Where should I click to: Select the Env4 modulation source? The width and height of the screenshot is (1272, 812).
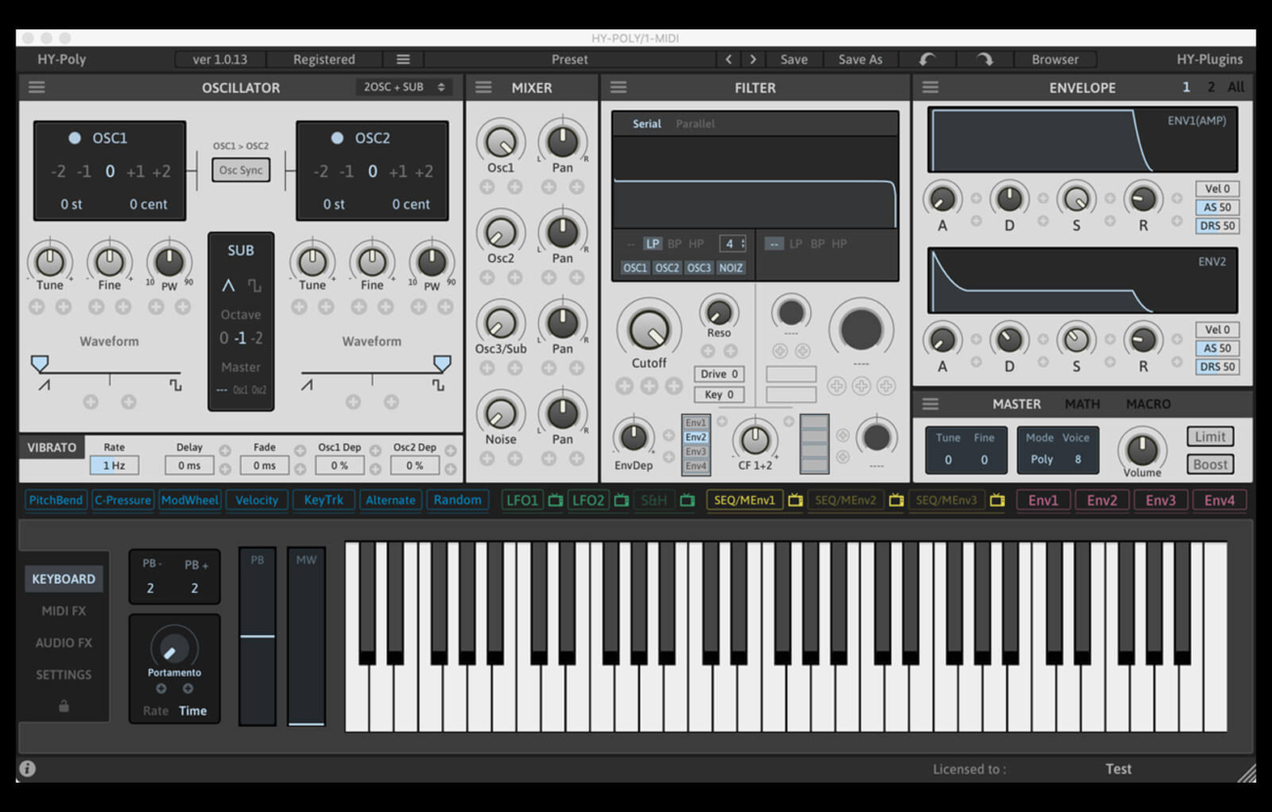click(x=1219, y=500)
